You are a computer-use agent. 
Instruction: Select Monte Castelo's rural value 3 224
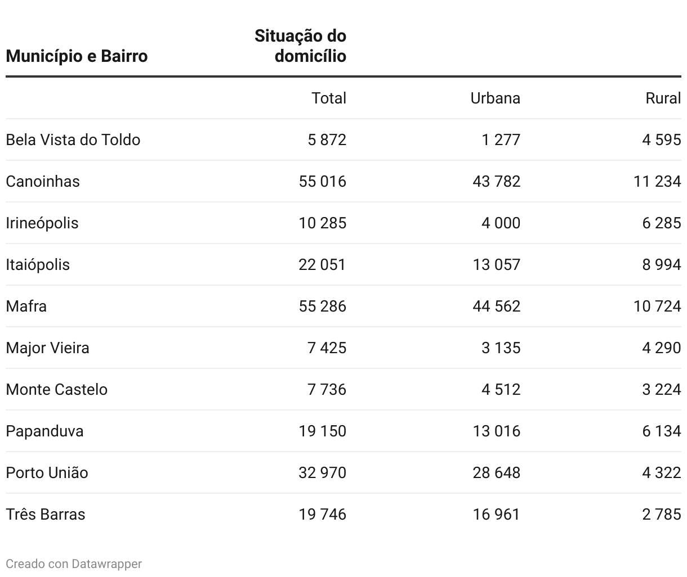tap(661, 390)
